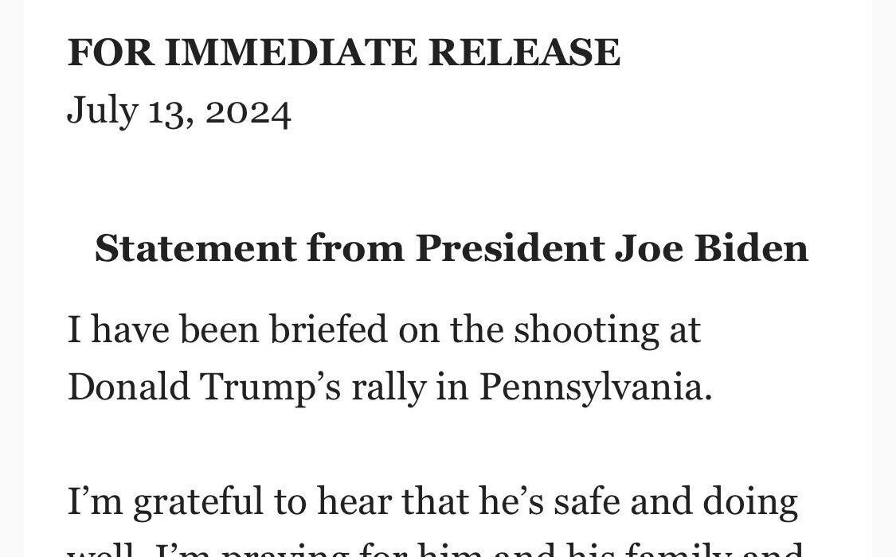
Task: Select the Statement from President Joe Biden title
Action: [x=452, y=249]
